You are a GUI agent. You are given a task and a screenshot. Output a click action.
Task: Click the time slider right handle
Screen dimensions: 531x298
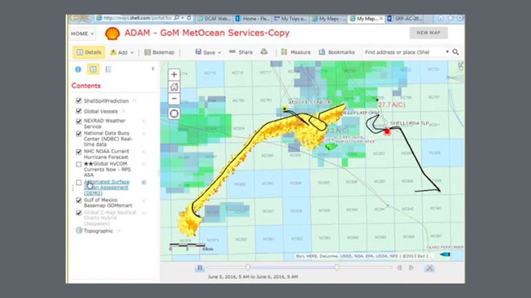coord(337,268)
